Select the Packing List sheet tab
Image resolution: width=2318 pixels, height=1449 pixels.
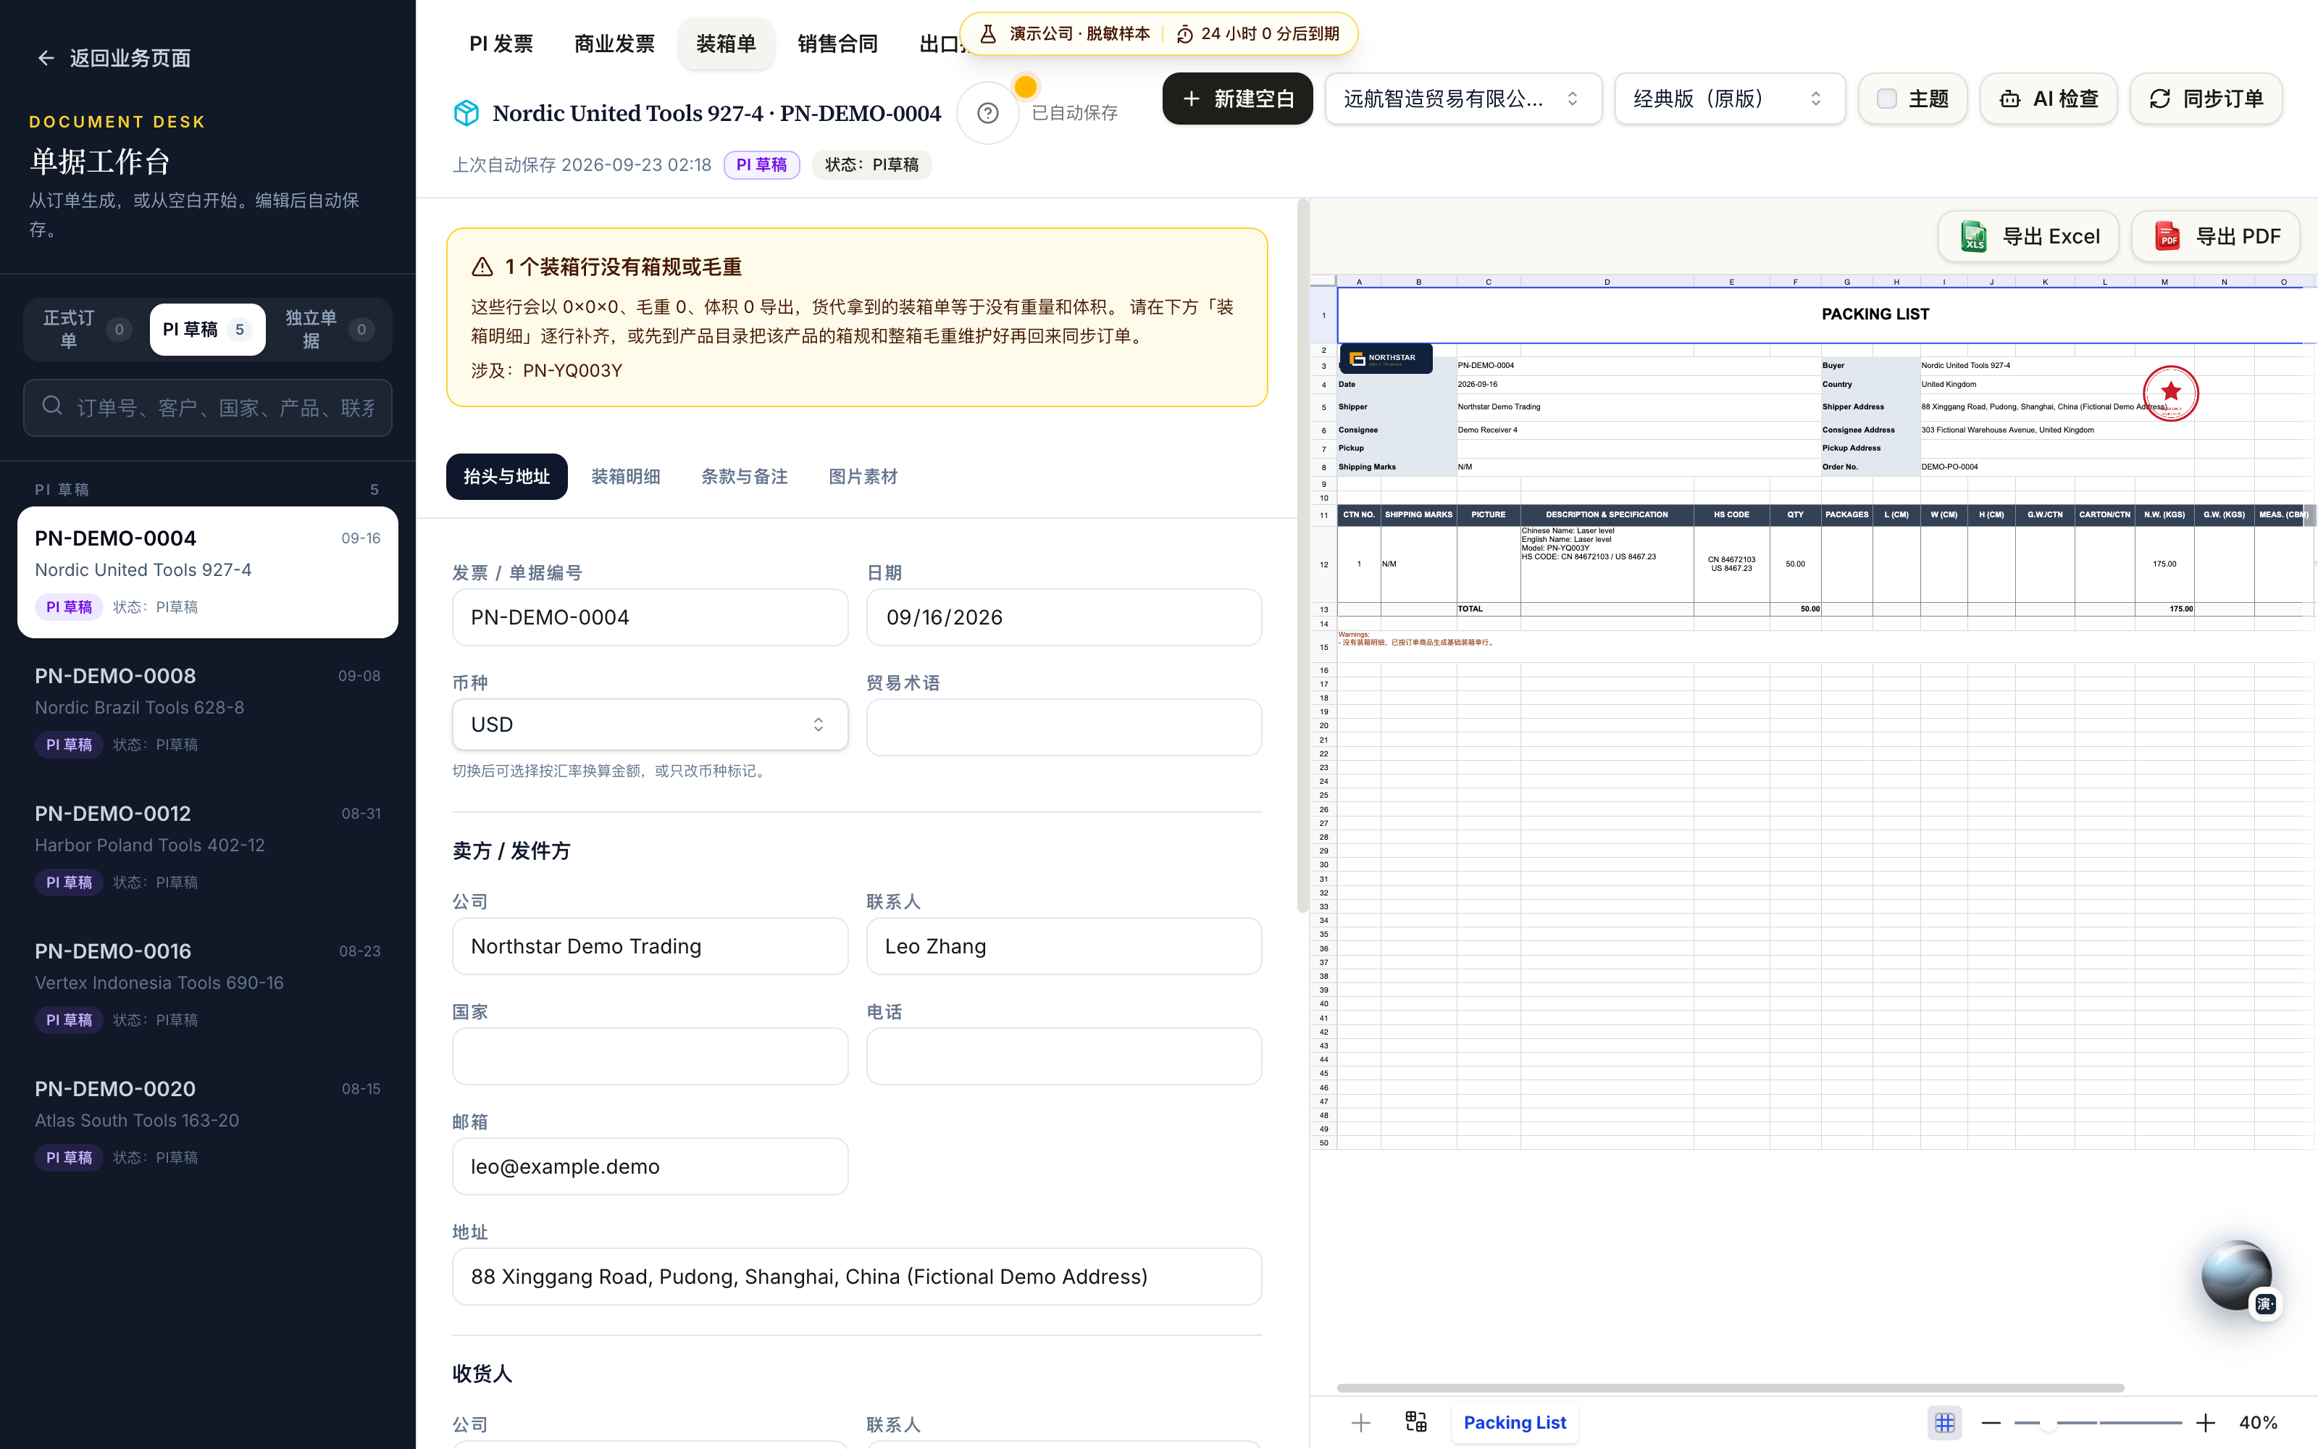pos(1515,1422)
